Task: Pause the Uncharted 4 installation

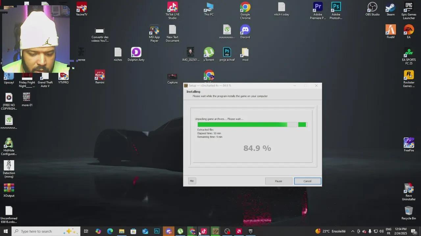Action: 279,181
